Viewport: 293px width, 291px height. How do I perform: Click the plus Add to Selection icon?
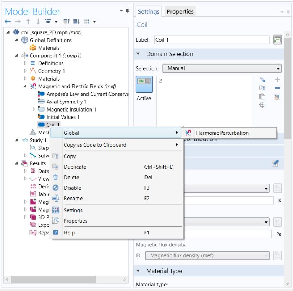pos(277,80)
